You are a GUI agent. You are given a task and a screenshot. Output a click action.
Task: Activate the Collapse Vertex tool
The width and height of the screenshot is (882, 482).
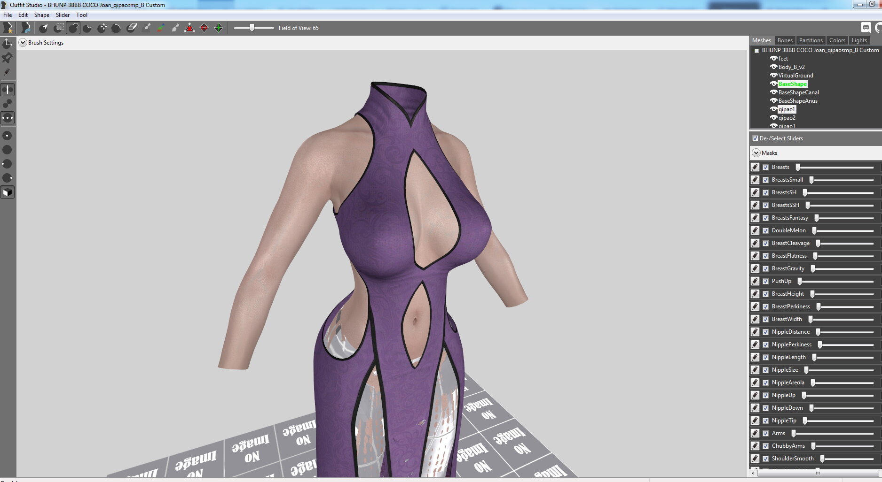click(x=189, y=28)
